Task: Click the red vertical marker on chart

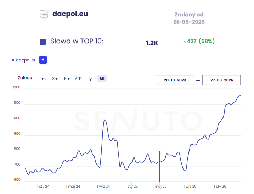Action: coord(160,166)
